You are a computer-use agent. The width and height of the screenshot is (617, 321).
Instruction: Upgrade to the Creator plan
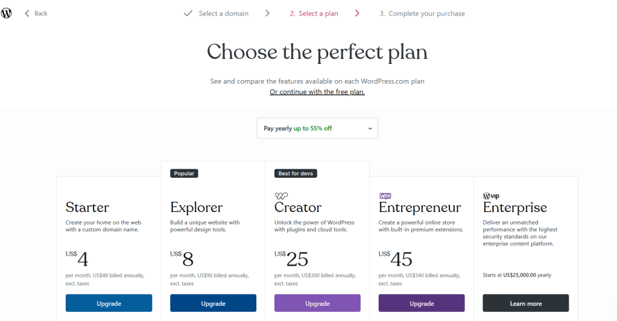coord(317,304)
